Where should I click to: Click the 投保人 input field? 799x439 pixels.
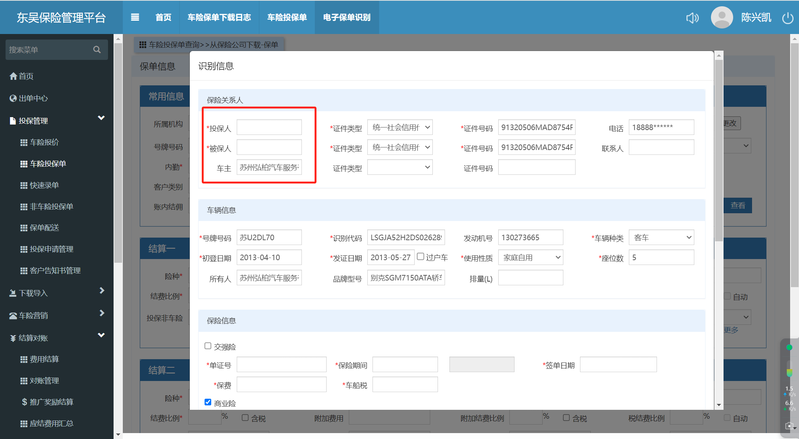coord(269,127)
